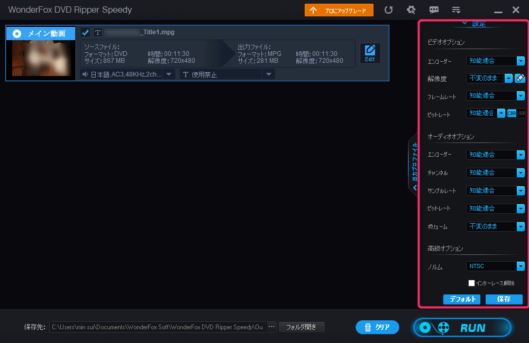
Task: Click the メイン動画 video thumbnail
Action: (x=43, y=58)
